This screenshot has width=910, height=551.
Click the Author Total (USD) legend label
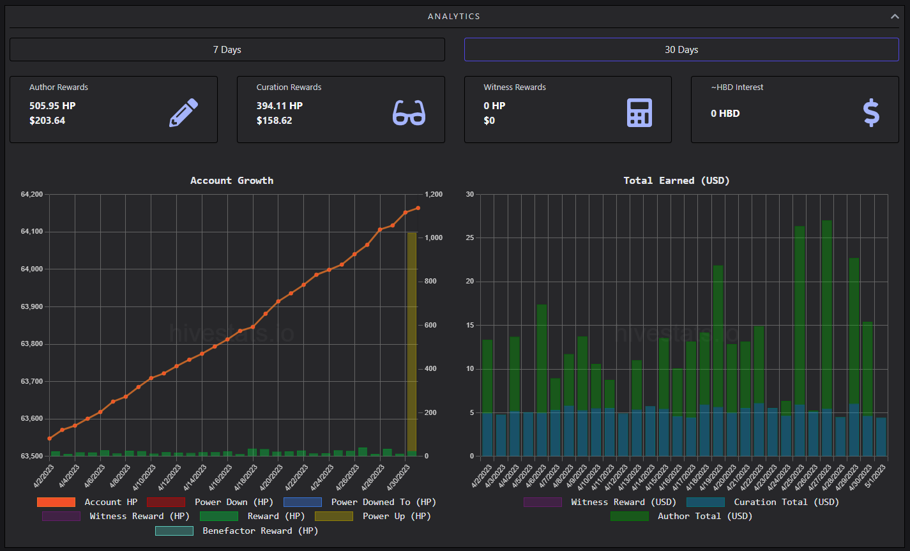click(706, 516)
